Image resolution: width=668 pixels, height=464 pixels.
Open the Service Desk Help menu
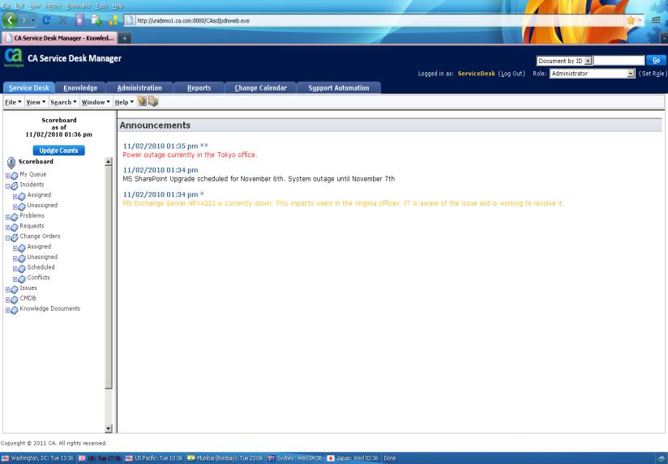coord(124,102)
